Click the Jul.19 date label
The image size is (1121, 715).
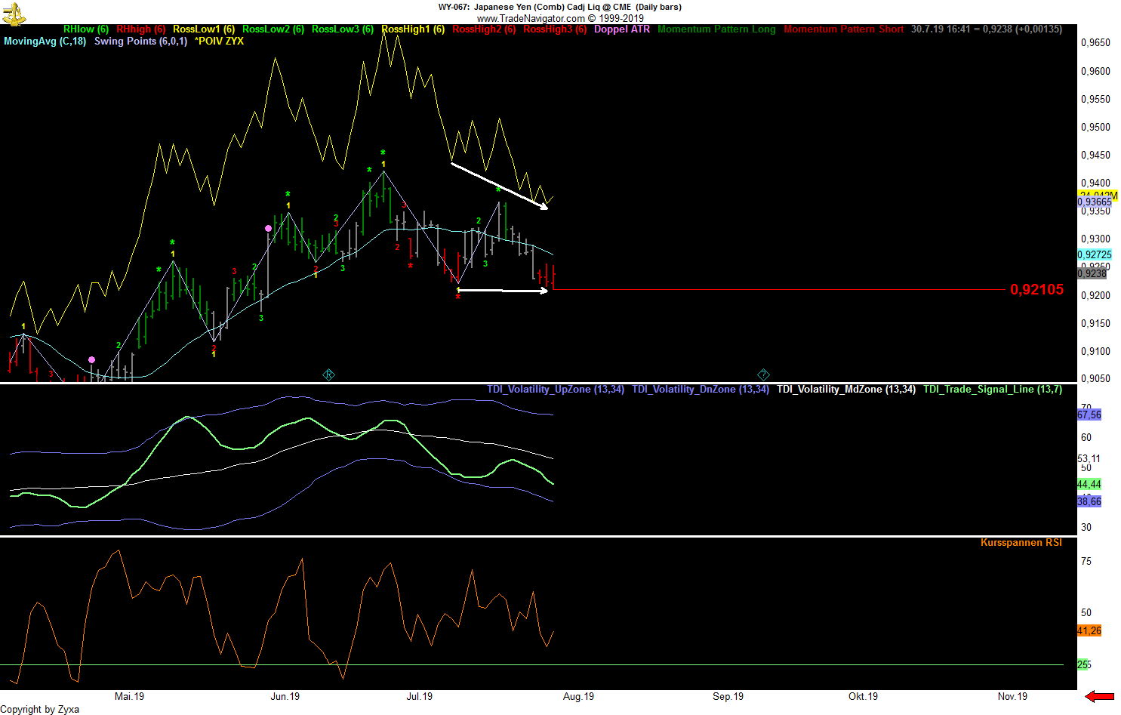420,697
